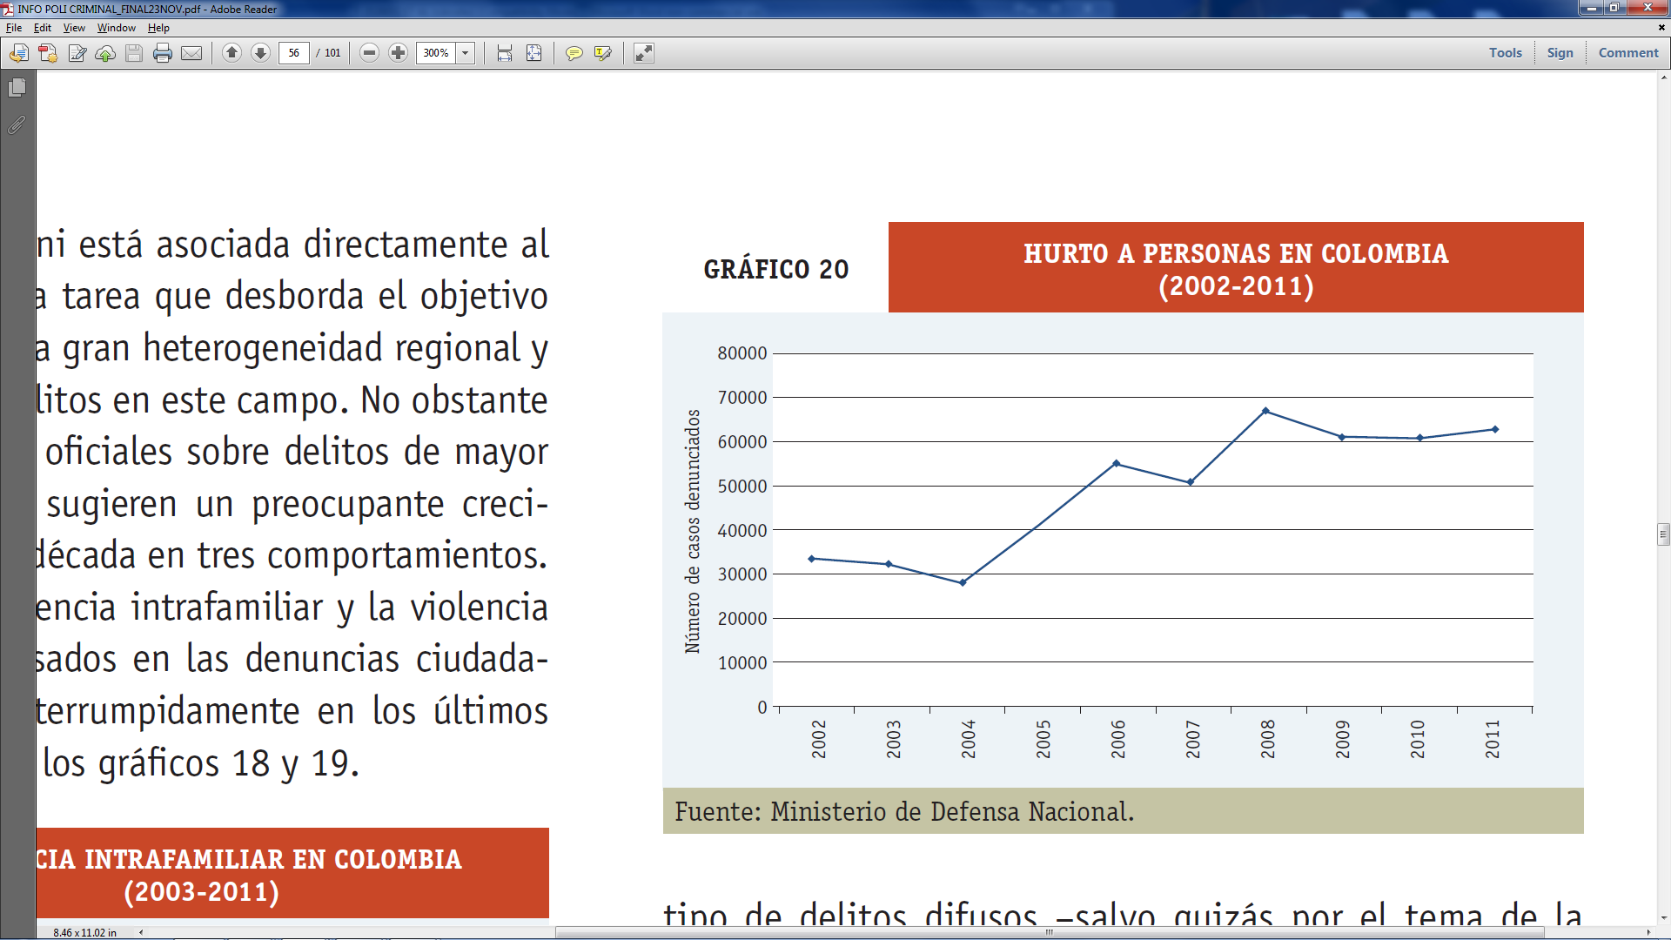Click the 80000 y-axis label
The height and width of the screenshot is (940, 1671).
[742, 353]
